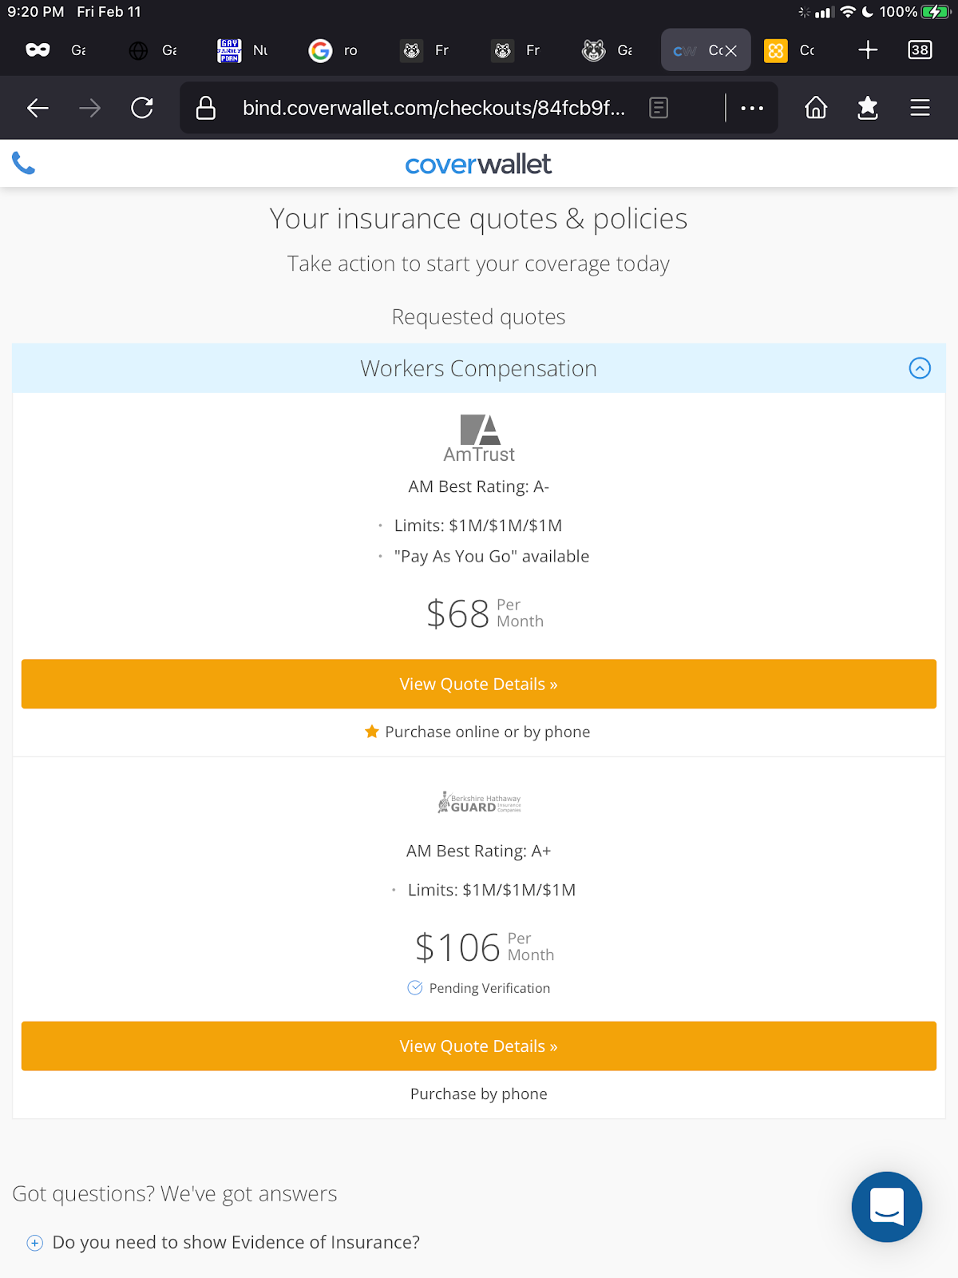Open the page actions ellipsis menu

752,108
